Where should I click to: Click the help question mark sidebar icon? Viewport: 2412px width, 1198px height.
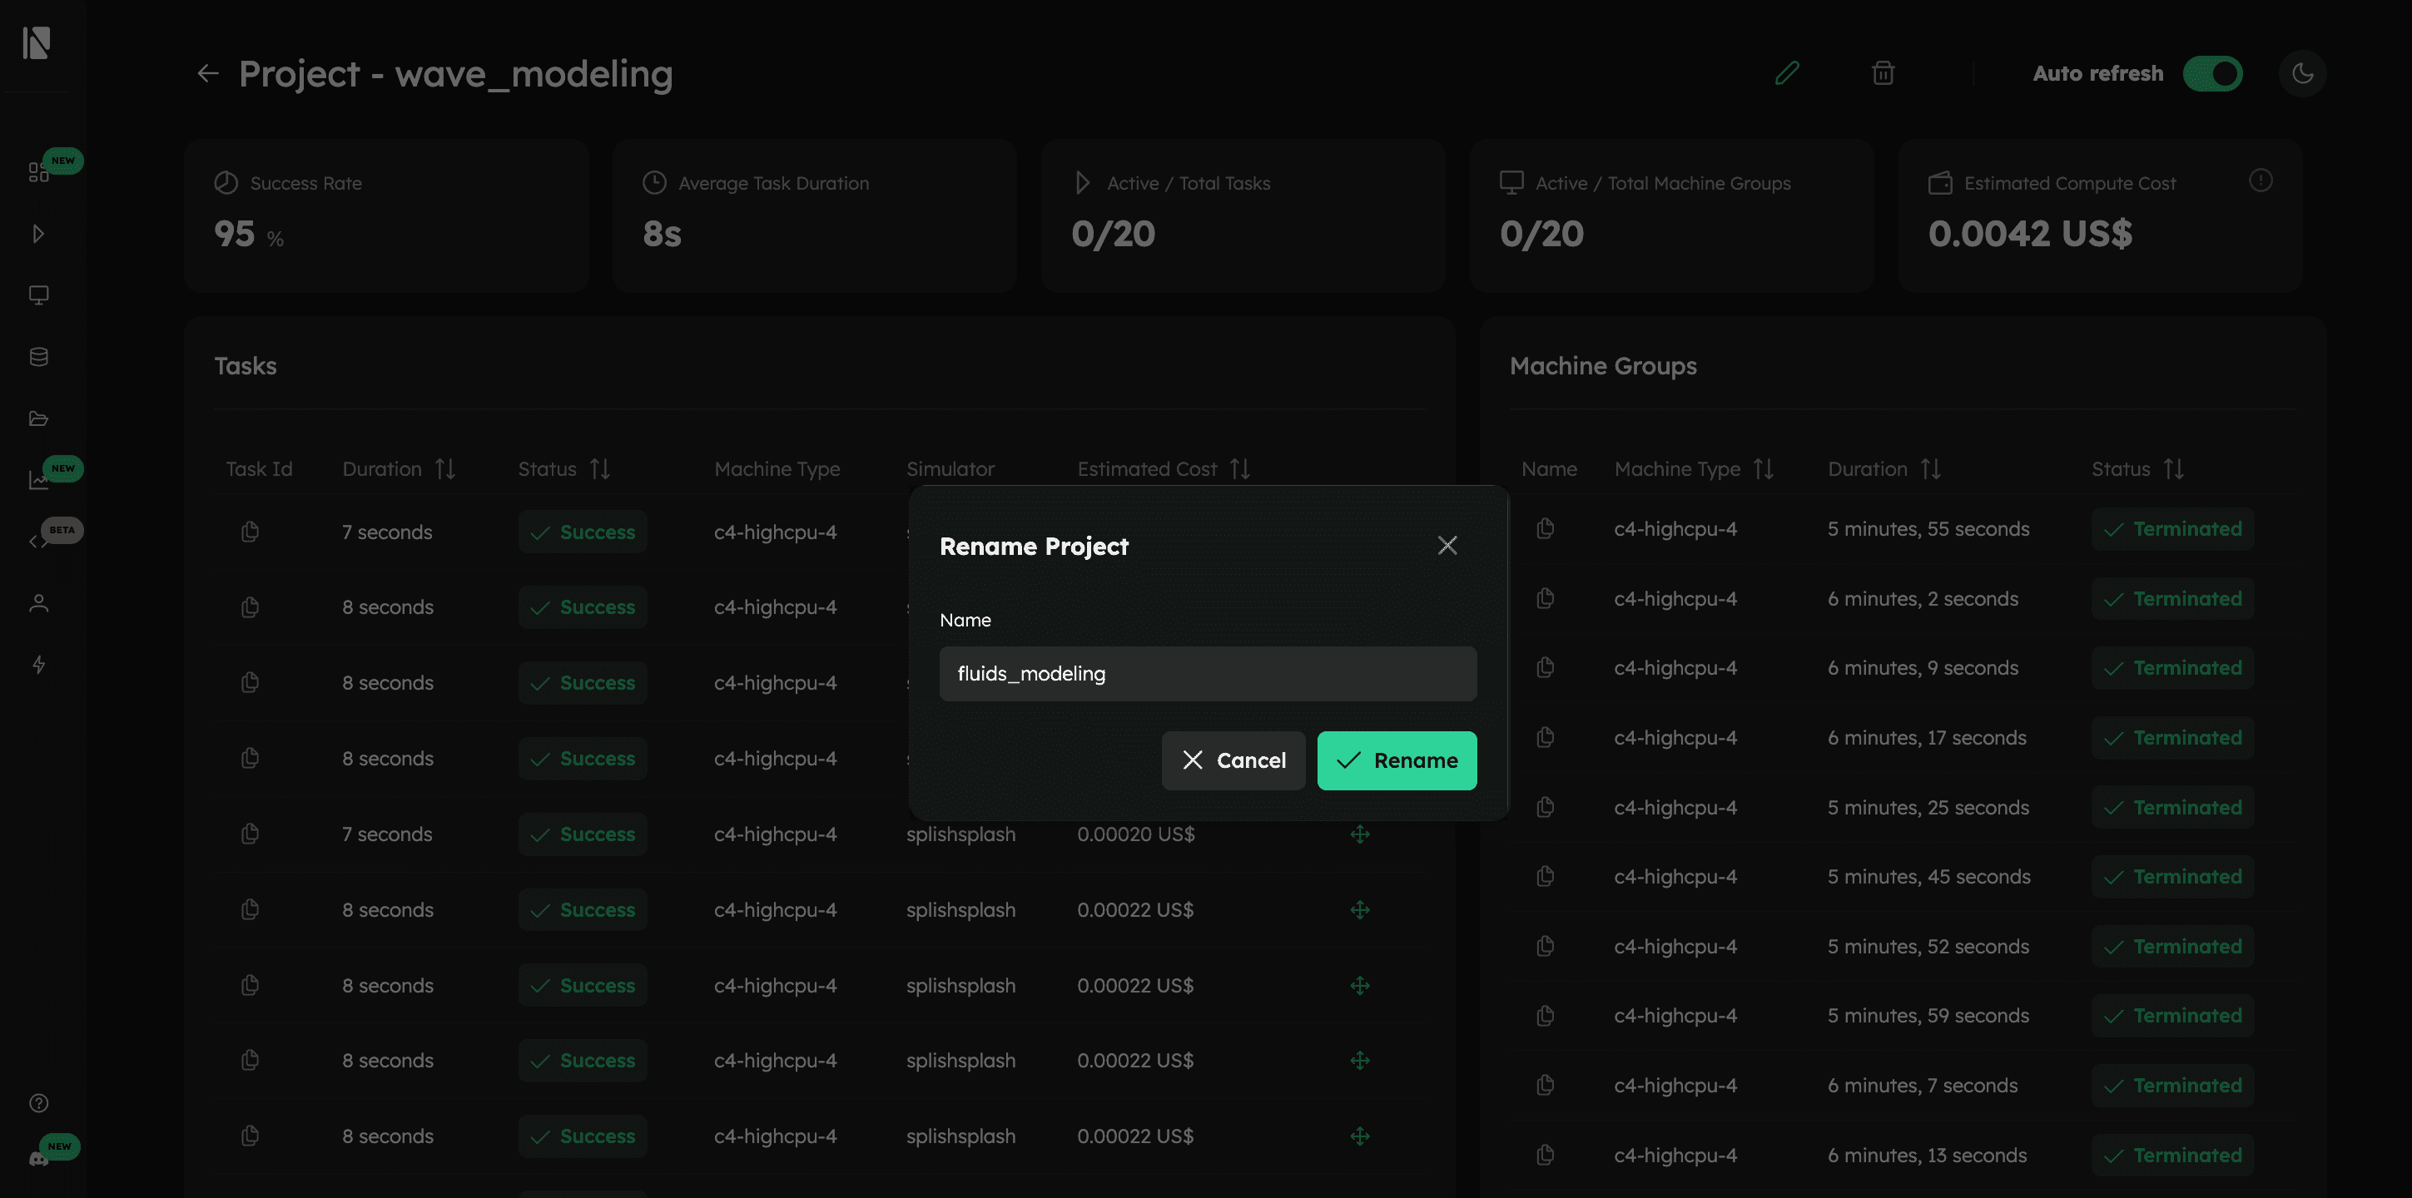[38, 1102]
